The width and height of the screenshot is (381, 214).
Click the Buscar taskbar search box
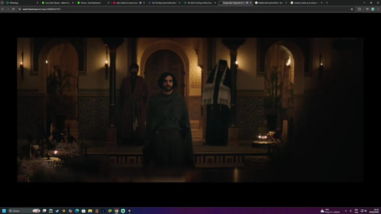pyautogui.click(x=24, y=211)
